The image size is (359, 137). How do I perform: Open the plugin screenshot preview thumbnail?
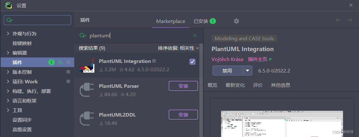pyautogui.click(x=282, y=124)
